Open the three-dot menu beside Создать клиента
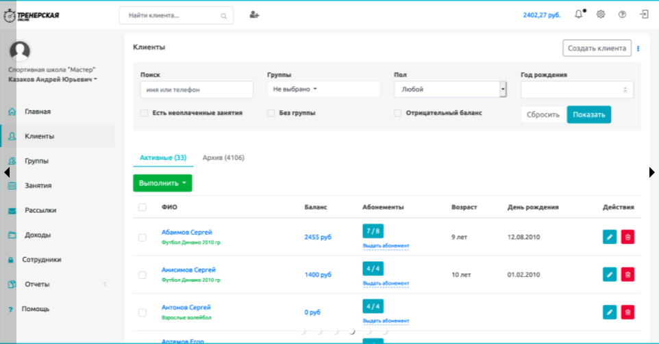Image resolution: width=659 pixels, height=344 pixels. click(x=638, y=49)
